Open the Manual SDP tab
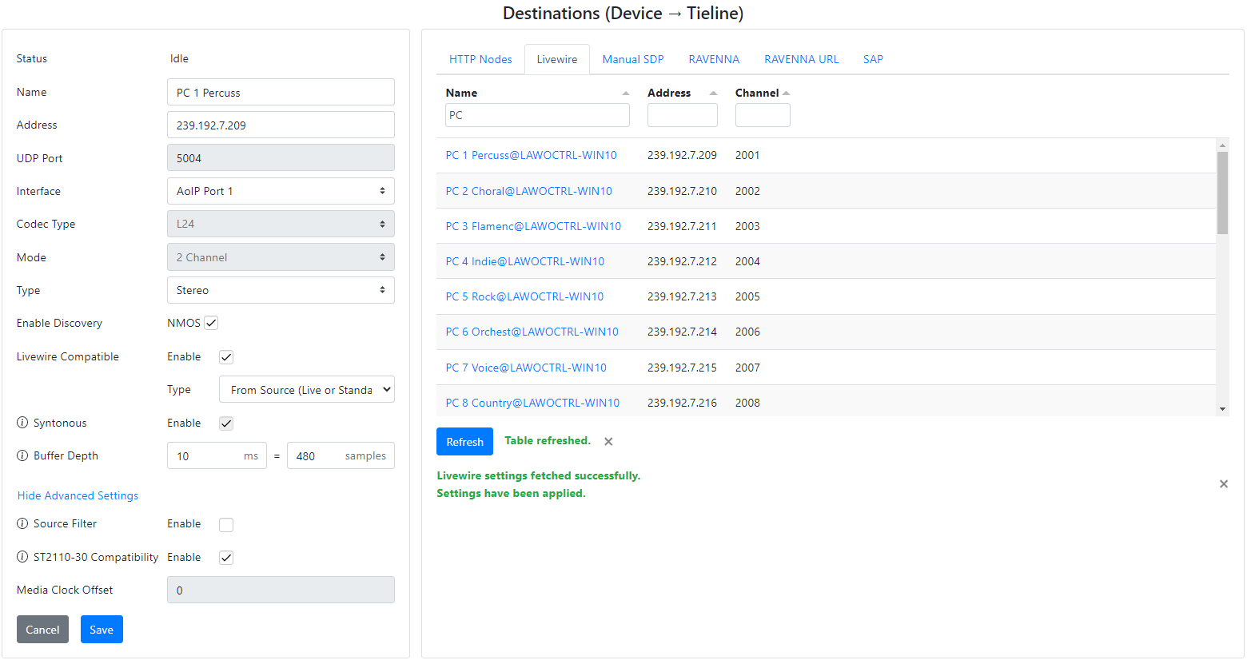The image size is (1247, 660). 632,59
